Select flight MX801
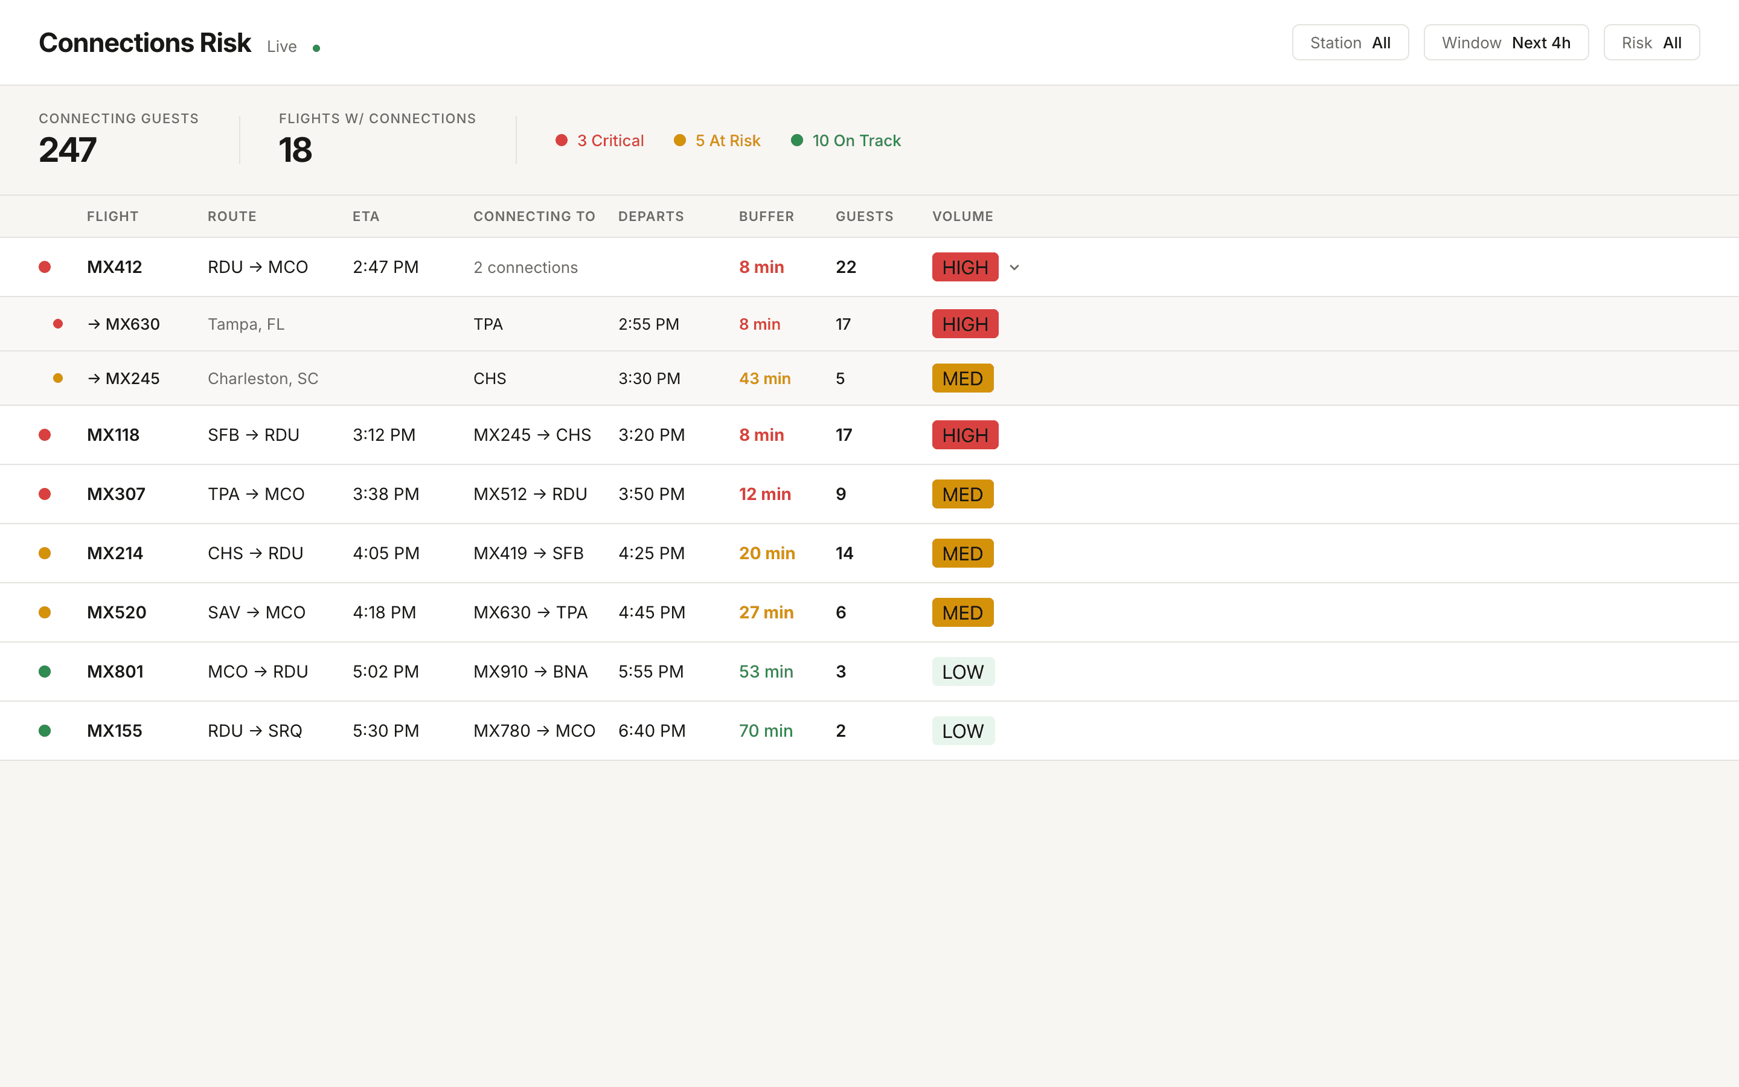The image size is (1739, 1087). pyautogui.click(x=115, y=672)
